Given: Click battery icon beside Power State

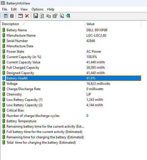Looking at the screenshot, I should pos(4,52).
